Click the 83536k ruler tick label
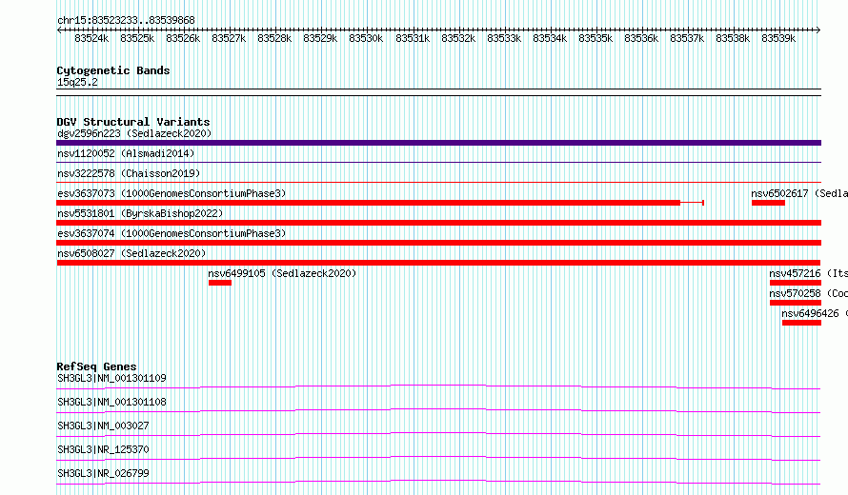848x495 pixels. [641, 39]
